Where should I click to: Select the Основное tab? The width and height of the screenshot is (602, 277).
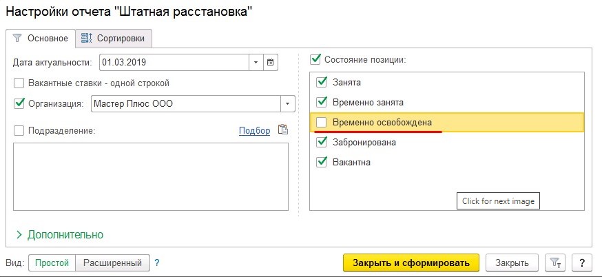tap(41, 38)
